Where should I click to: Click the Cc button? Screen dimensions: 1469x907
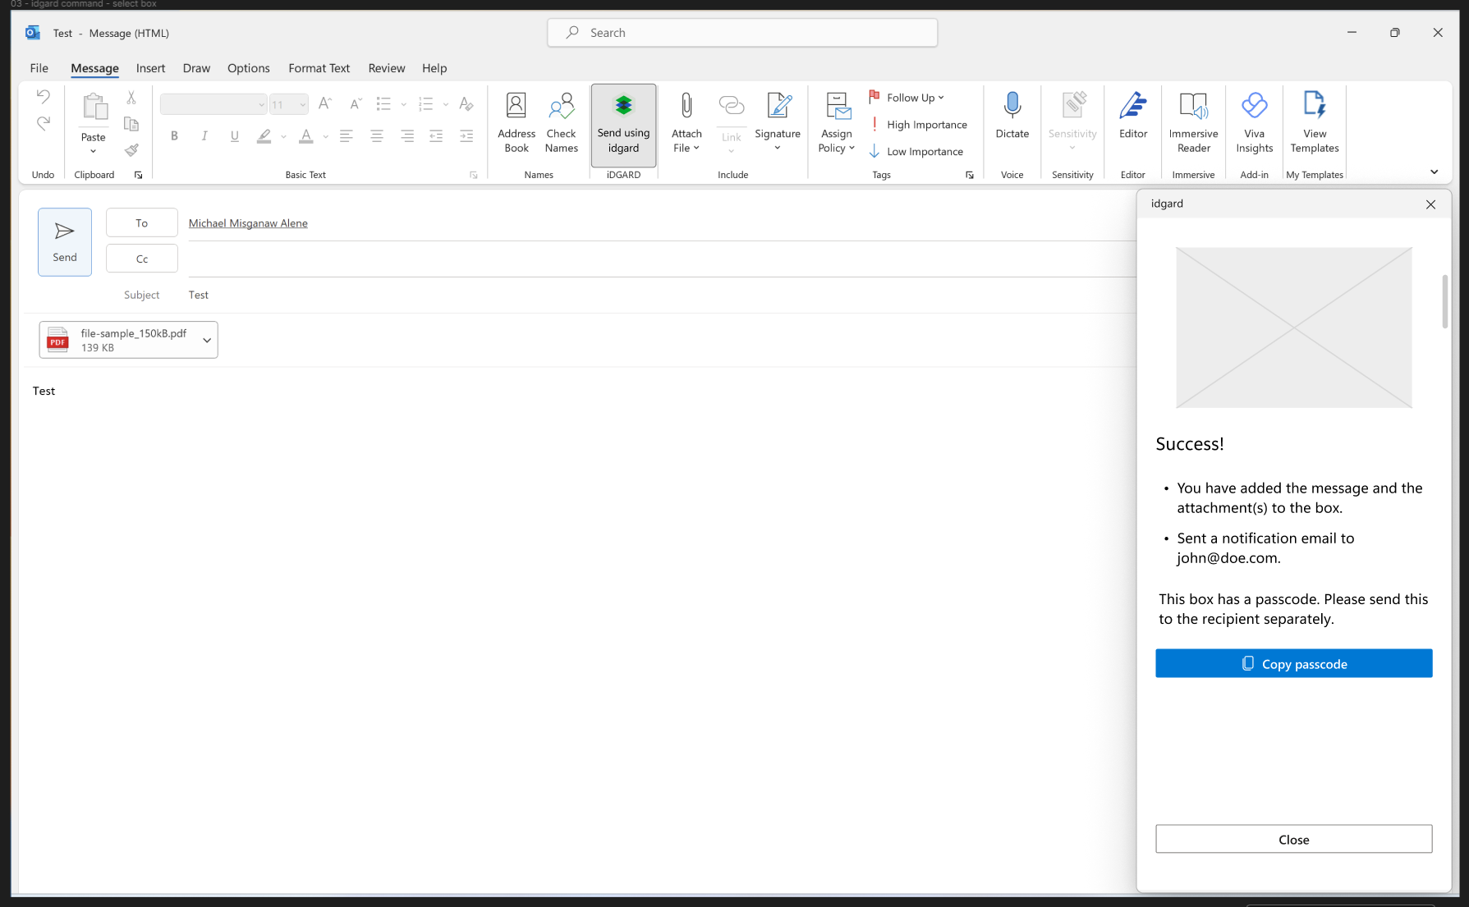141,259
